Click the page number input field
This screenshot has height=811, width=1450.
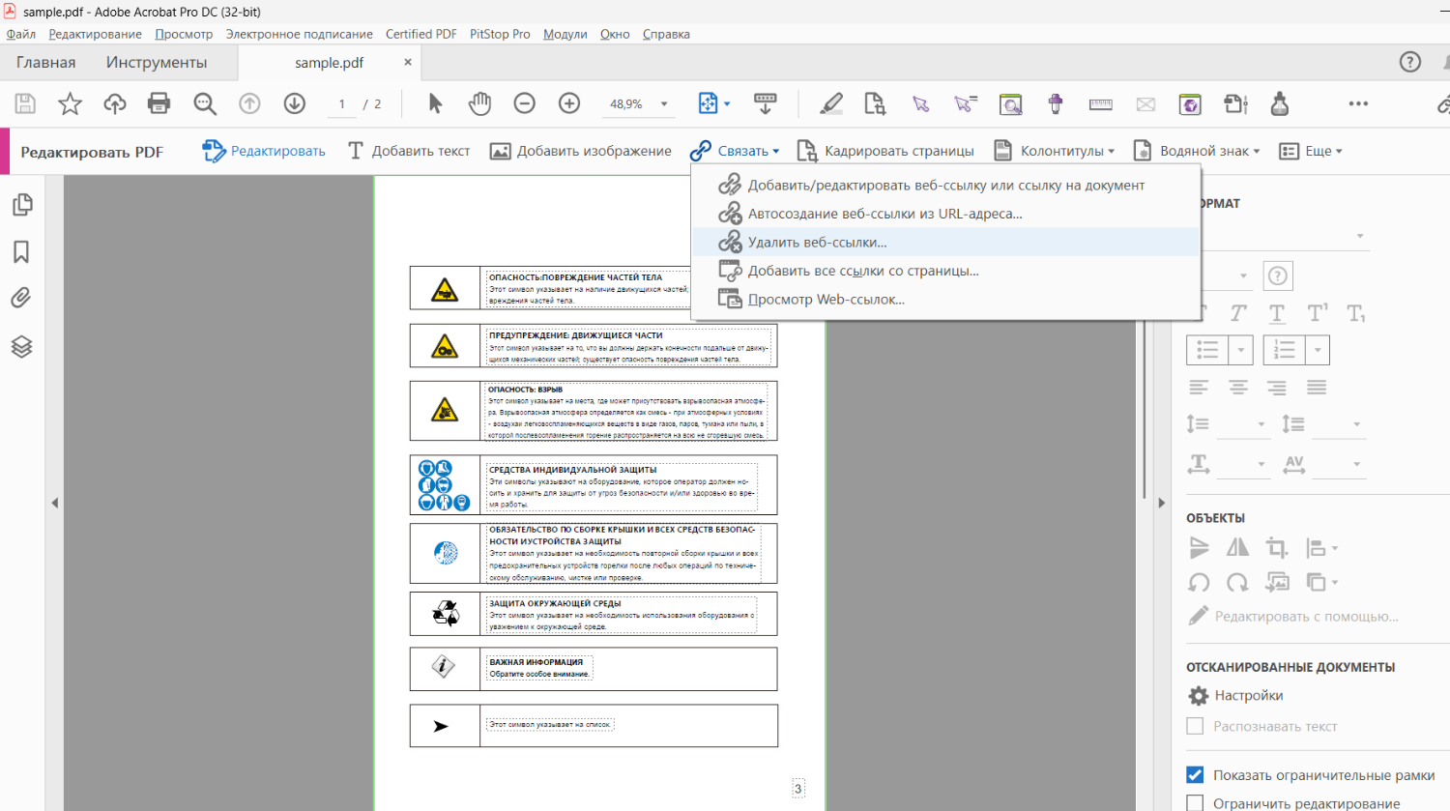(x=341, y=104)
